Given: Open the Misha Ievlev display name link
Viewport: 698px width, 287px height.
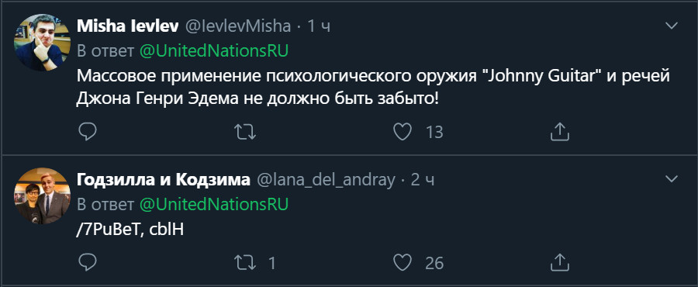Looking at the screenshot, I should [x=128, y=26].
